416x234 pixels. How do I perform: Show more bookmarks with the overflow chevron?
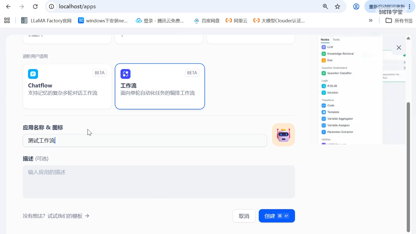tap(370, 20)
